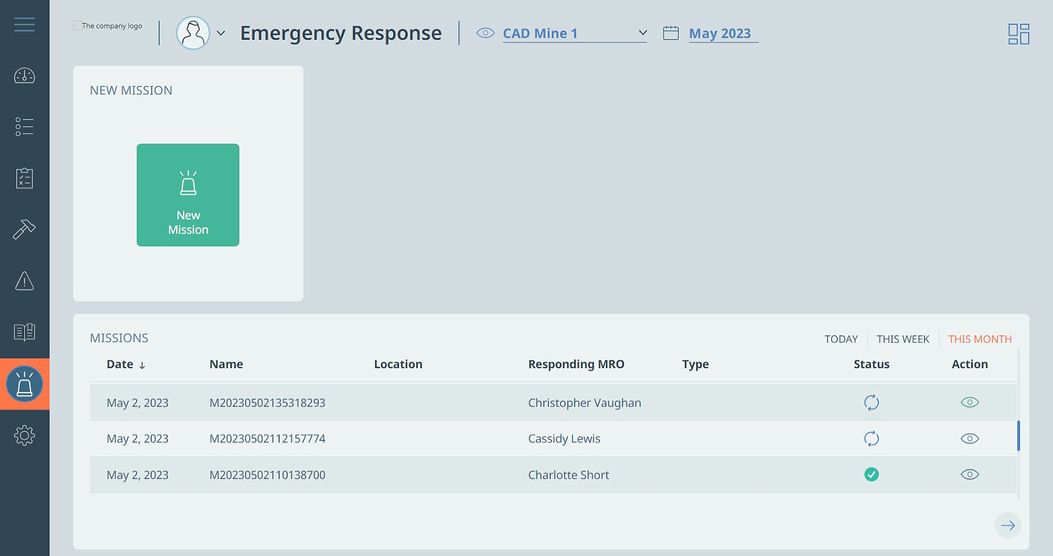
Task: Expand the user profile chevron dropdown
Action: pyautogui.click(x=221, y=34)
